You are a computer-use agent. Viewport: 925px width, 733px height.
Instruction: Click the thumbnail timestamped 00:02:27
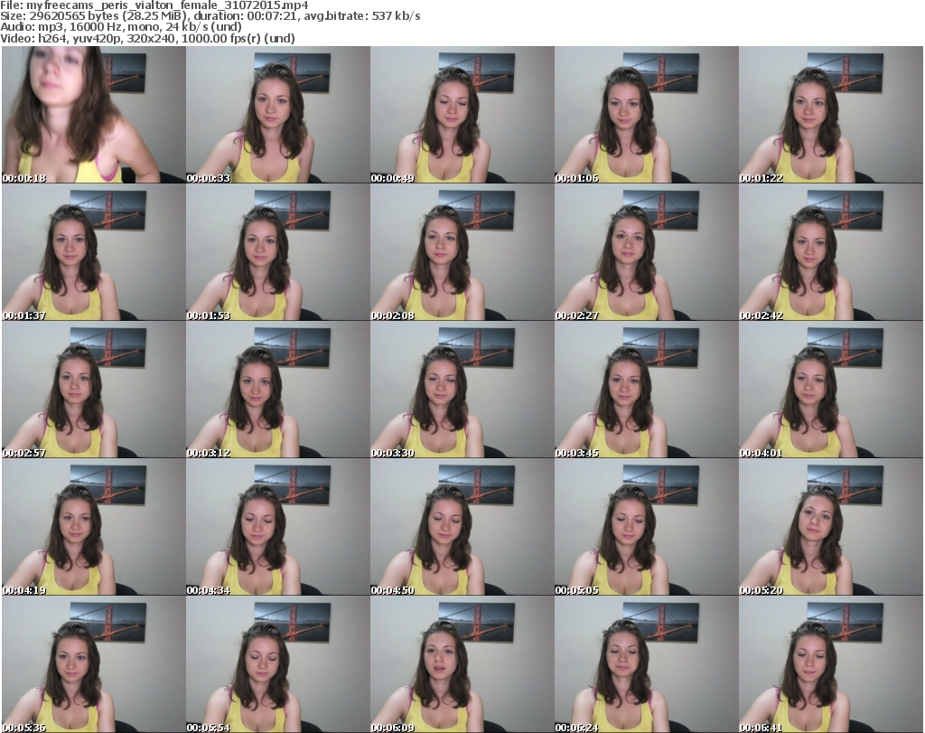point(646,252)
